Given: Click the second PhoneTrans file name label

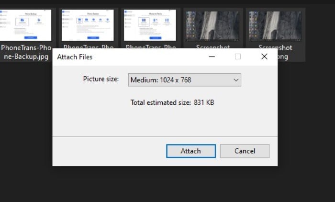Looking at the screenshot, I should tap(89, 46).
